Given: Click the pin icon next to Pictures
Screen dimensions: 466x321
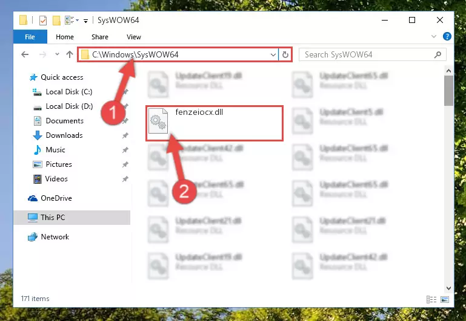Looking at the screenshot, I should tap(125, 164).
